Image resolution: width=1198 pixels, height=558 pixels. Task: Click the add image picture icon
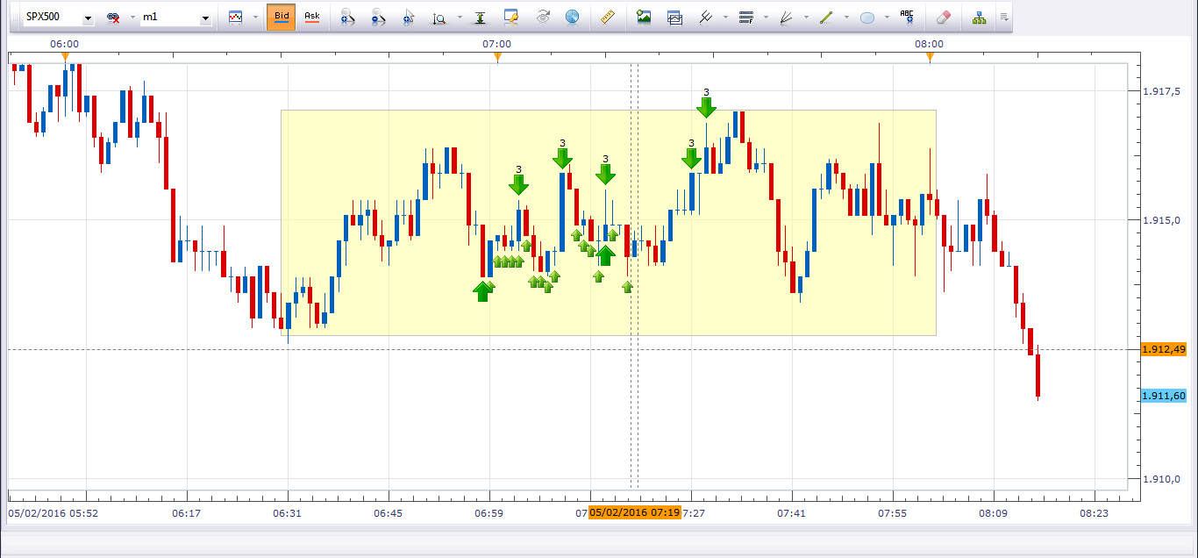[x=644, y=17]
